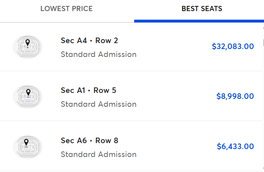Click the listings scrollbar thumb
The width and height of the screenshot is (264, 172).
click(x=263, y=42)
